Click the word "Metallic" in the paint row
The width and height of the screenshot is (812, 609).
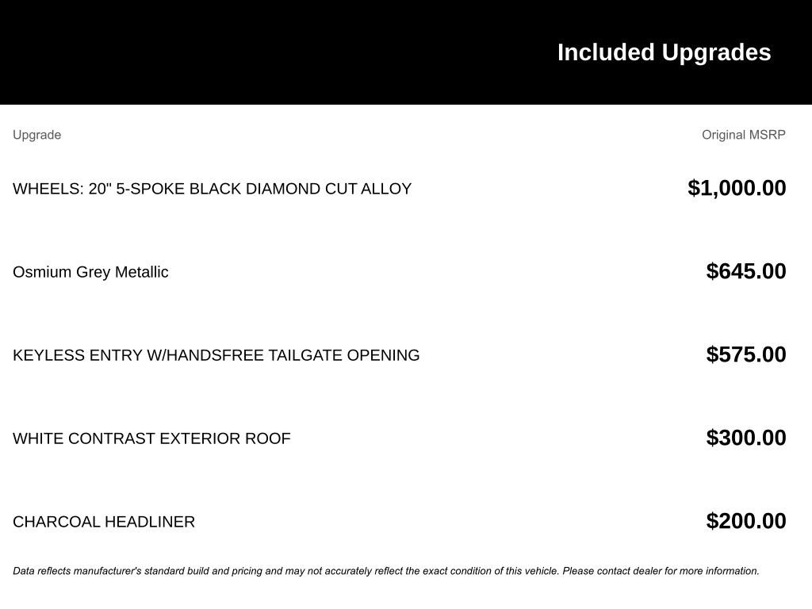pos(142,272)
